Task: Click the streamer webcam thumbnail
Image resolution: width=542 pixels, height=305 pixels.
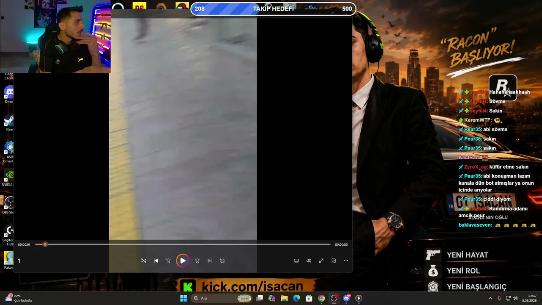Action: 55,36
